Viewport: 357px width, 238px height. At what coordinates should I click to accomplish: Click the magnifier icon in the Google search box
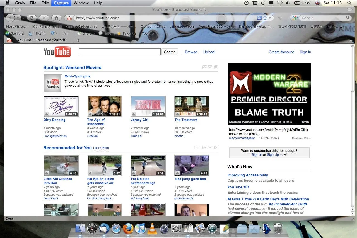pyautogui.click(x=348, y=18)
